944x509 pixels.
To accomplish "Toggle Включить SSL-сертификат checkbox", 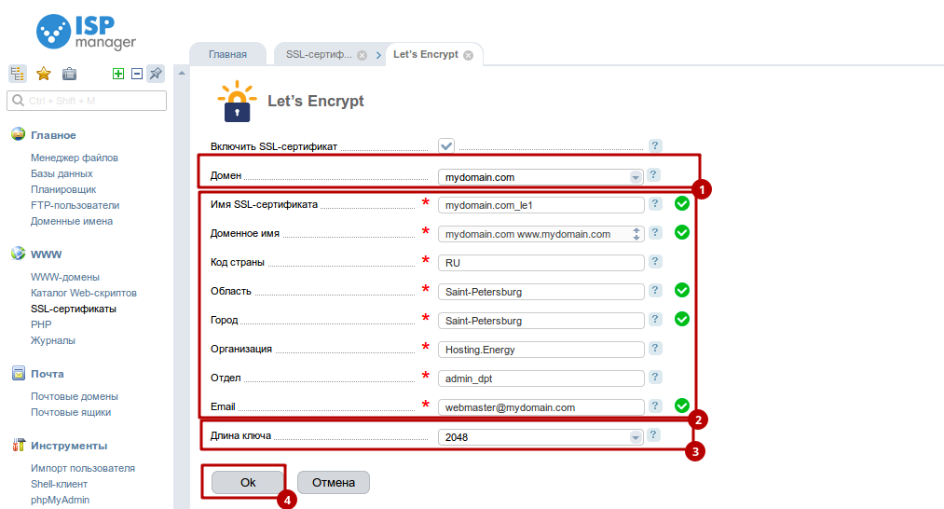I will 446,145.
